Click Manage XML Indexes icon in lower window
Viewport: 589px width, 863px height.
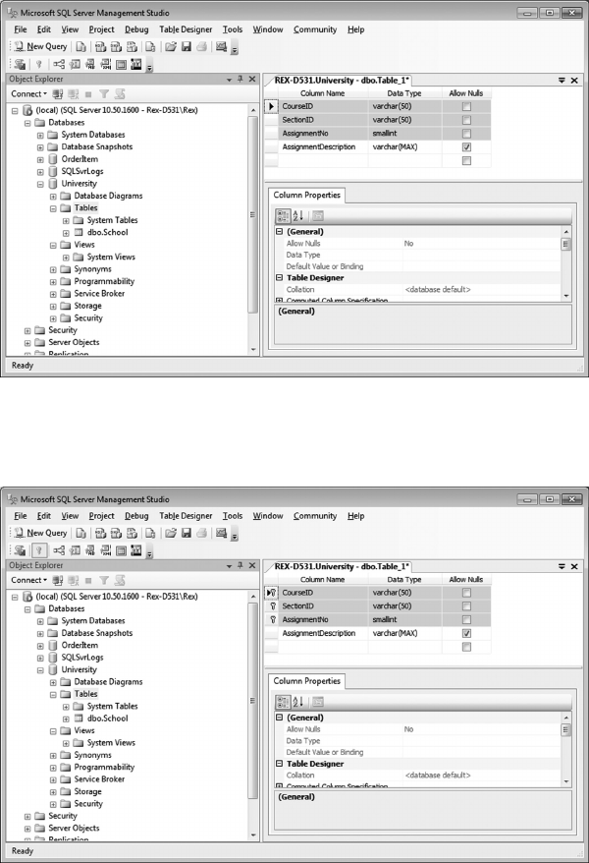105,550
